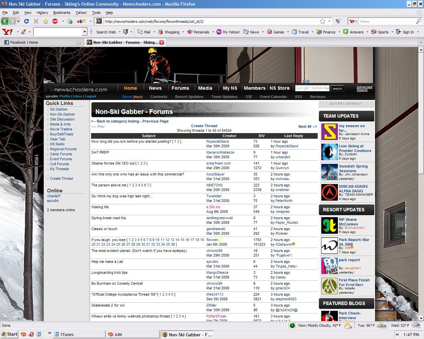Open the Bookmarks menu

[62, 13]
